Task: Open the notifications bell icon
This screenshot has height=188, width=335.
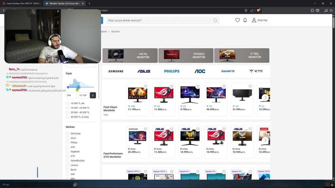Action: pos(245,20)
